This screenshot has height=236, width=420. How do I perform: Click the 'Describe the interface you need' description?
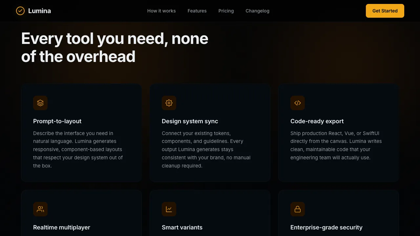[78, 149]
